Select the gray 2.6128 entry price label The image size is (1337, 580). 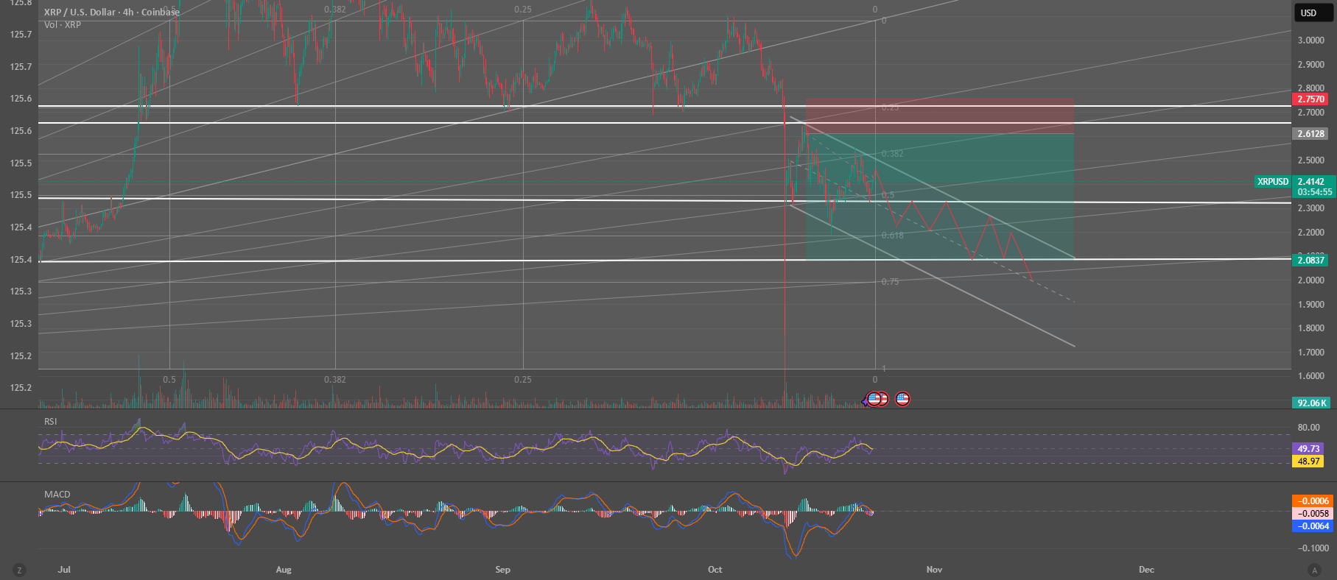pos(1310,134)
